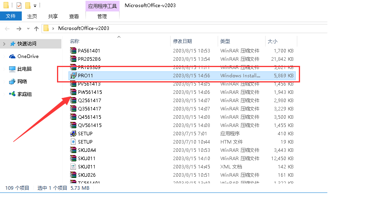The width and height of the screenshot is (380, 213).
Task: Switch to the 查看 ribbon tab
Action: (74, 16)
